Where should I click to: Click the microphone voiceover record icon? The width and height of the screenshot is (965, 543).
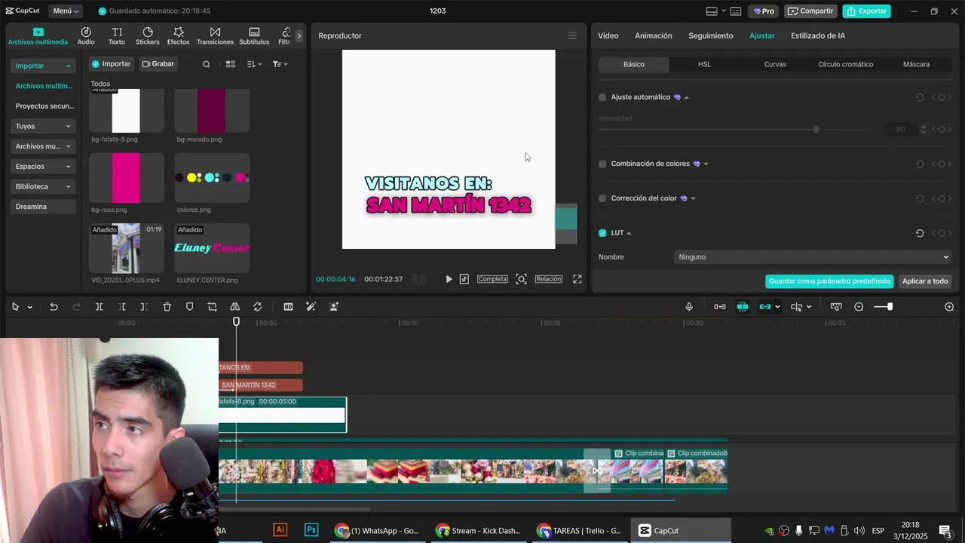pyautogui.click(x=688, y=307)
